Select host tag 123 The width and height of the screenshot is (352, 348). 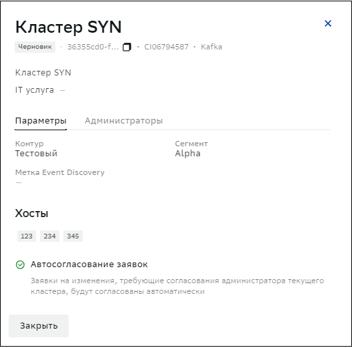pyautogui.click(x=27, y=236)
